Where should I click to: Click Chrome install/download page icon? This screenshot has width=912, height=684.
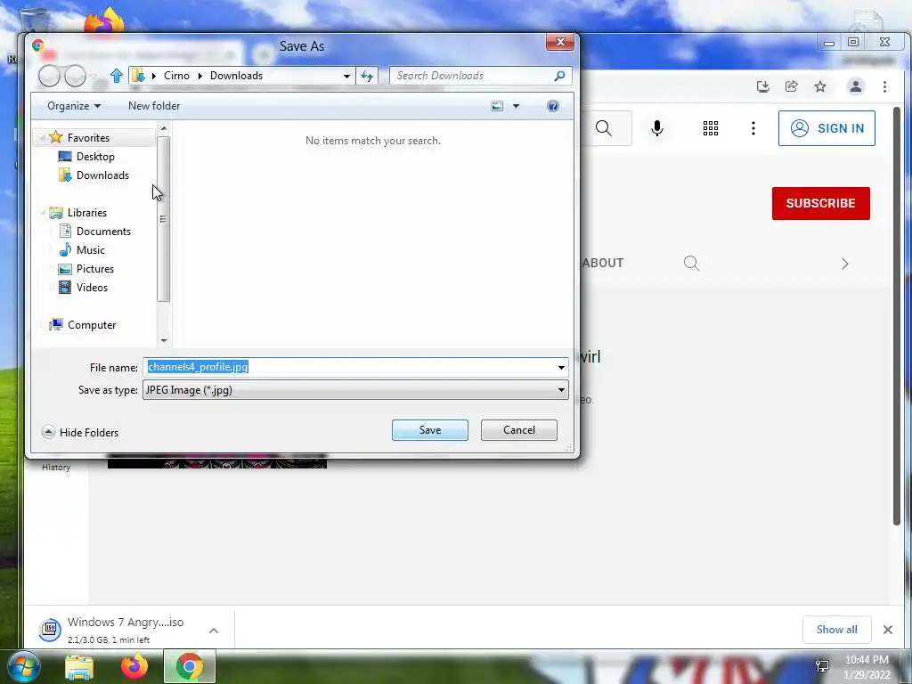(x=762, y=86)
